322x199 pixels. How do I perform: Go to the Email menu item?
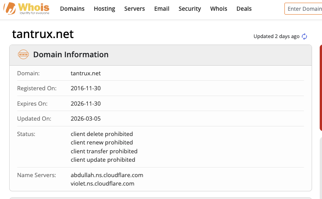coord(162,9)
